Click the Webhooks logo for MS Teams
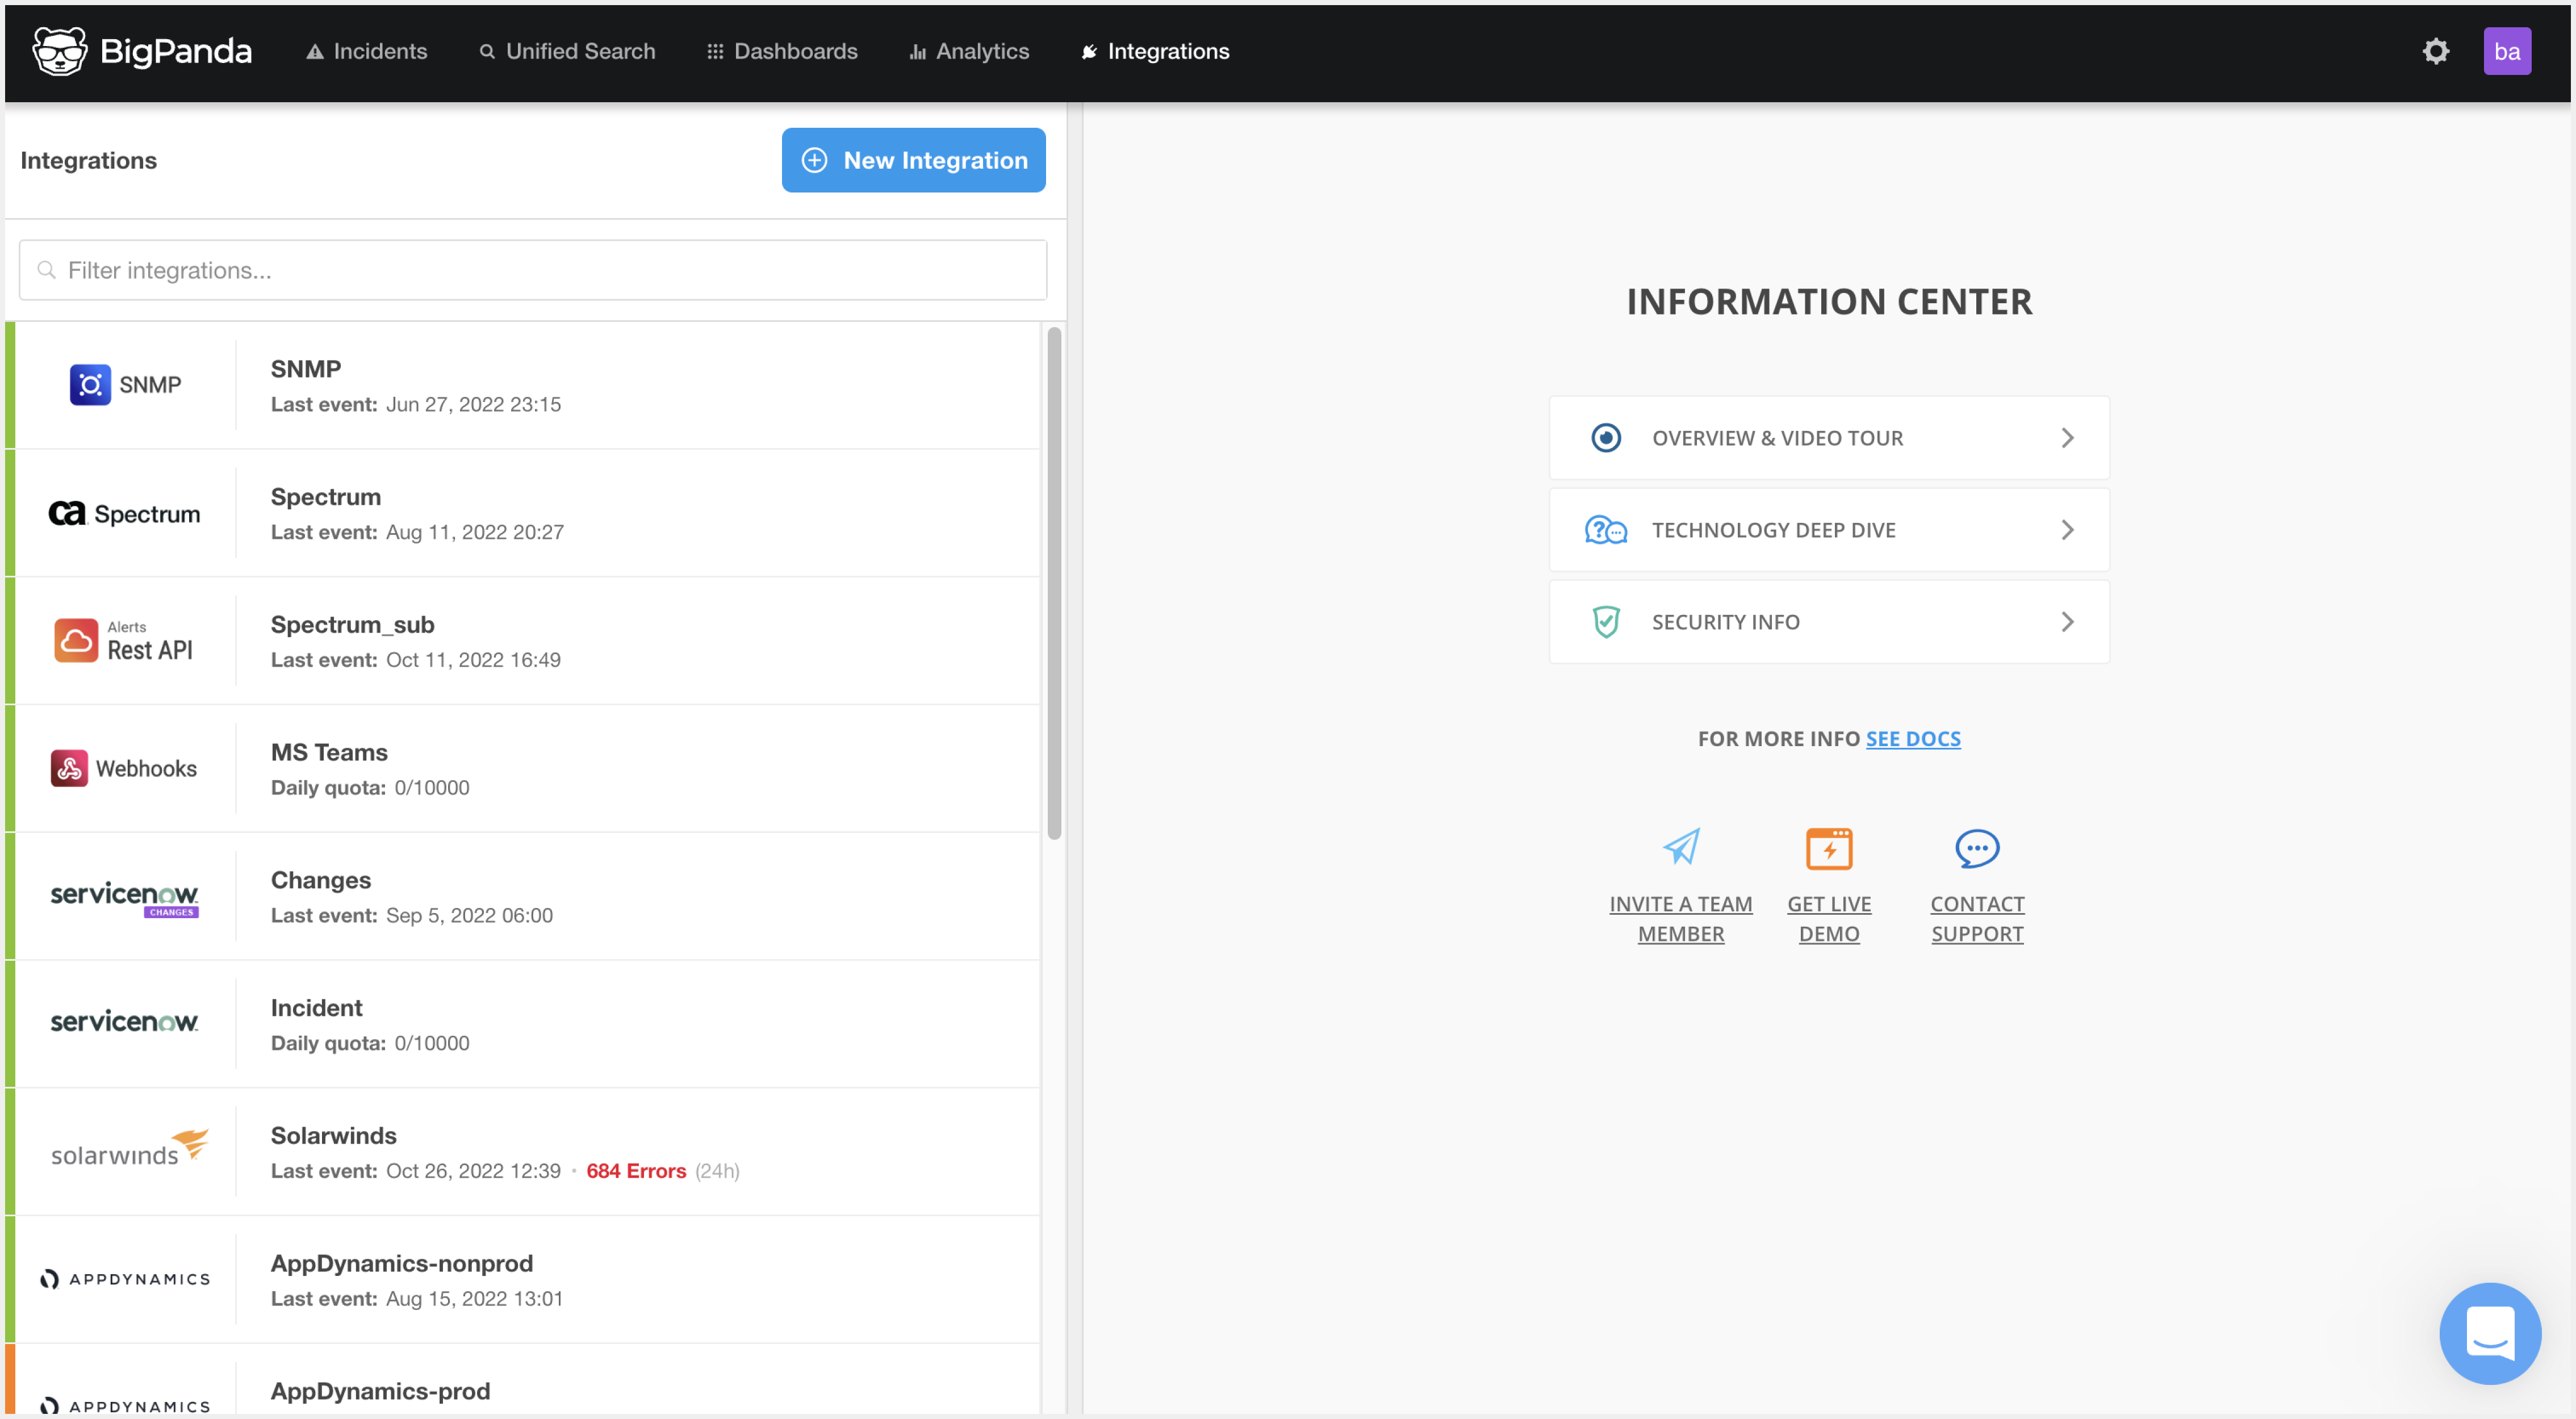 coord(125,768)
